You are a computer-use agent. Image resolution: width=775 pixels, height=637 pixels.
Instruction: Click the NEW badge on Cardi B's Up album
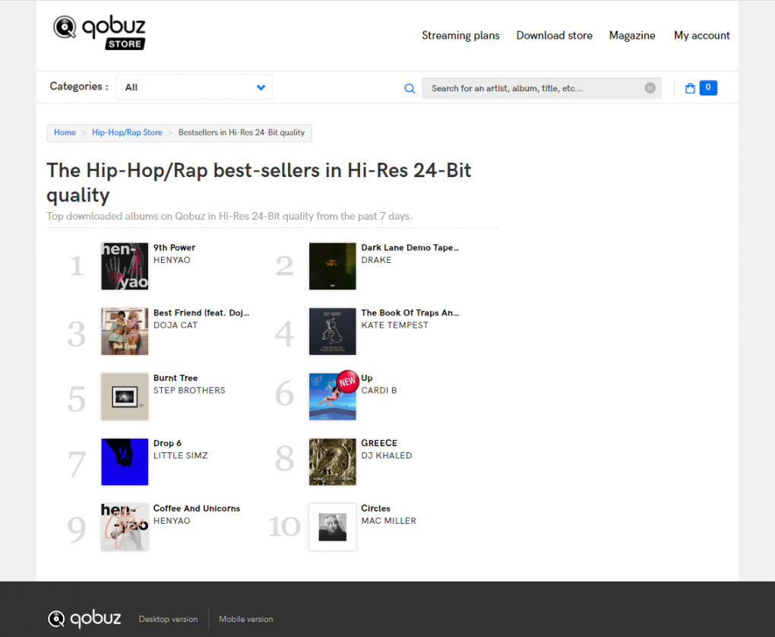[x=347, y=381]
